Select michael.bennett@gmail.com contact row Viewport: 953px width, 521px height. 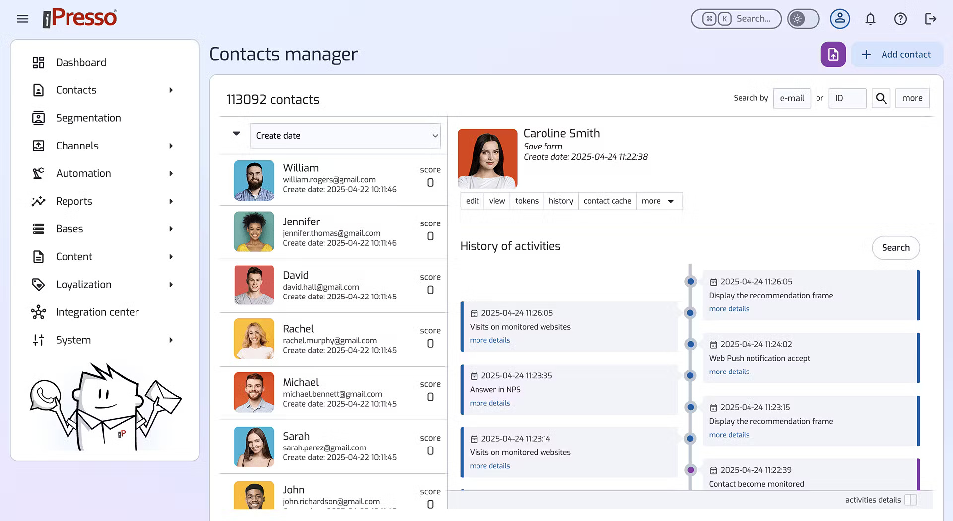(334, 393)
